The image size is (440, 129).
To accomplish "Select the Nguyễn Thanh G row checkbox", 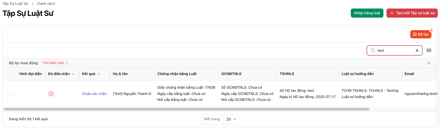I will (11, 94).
